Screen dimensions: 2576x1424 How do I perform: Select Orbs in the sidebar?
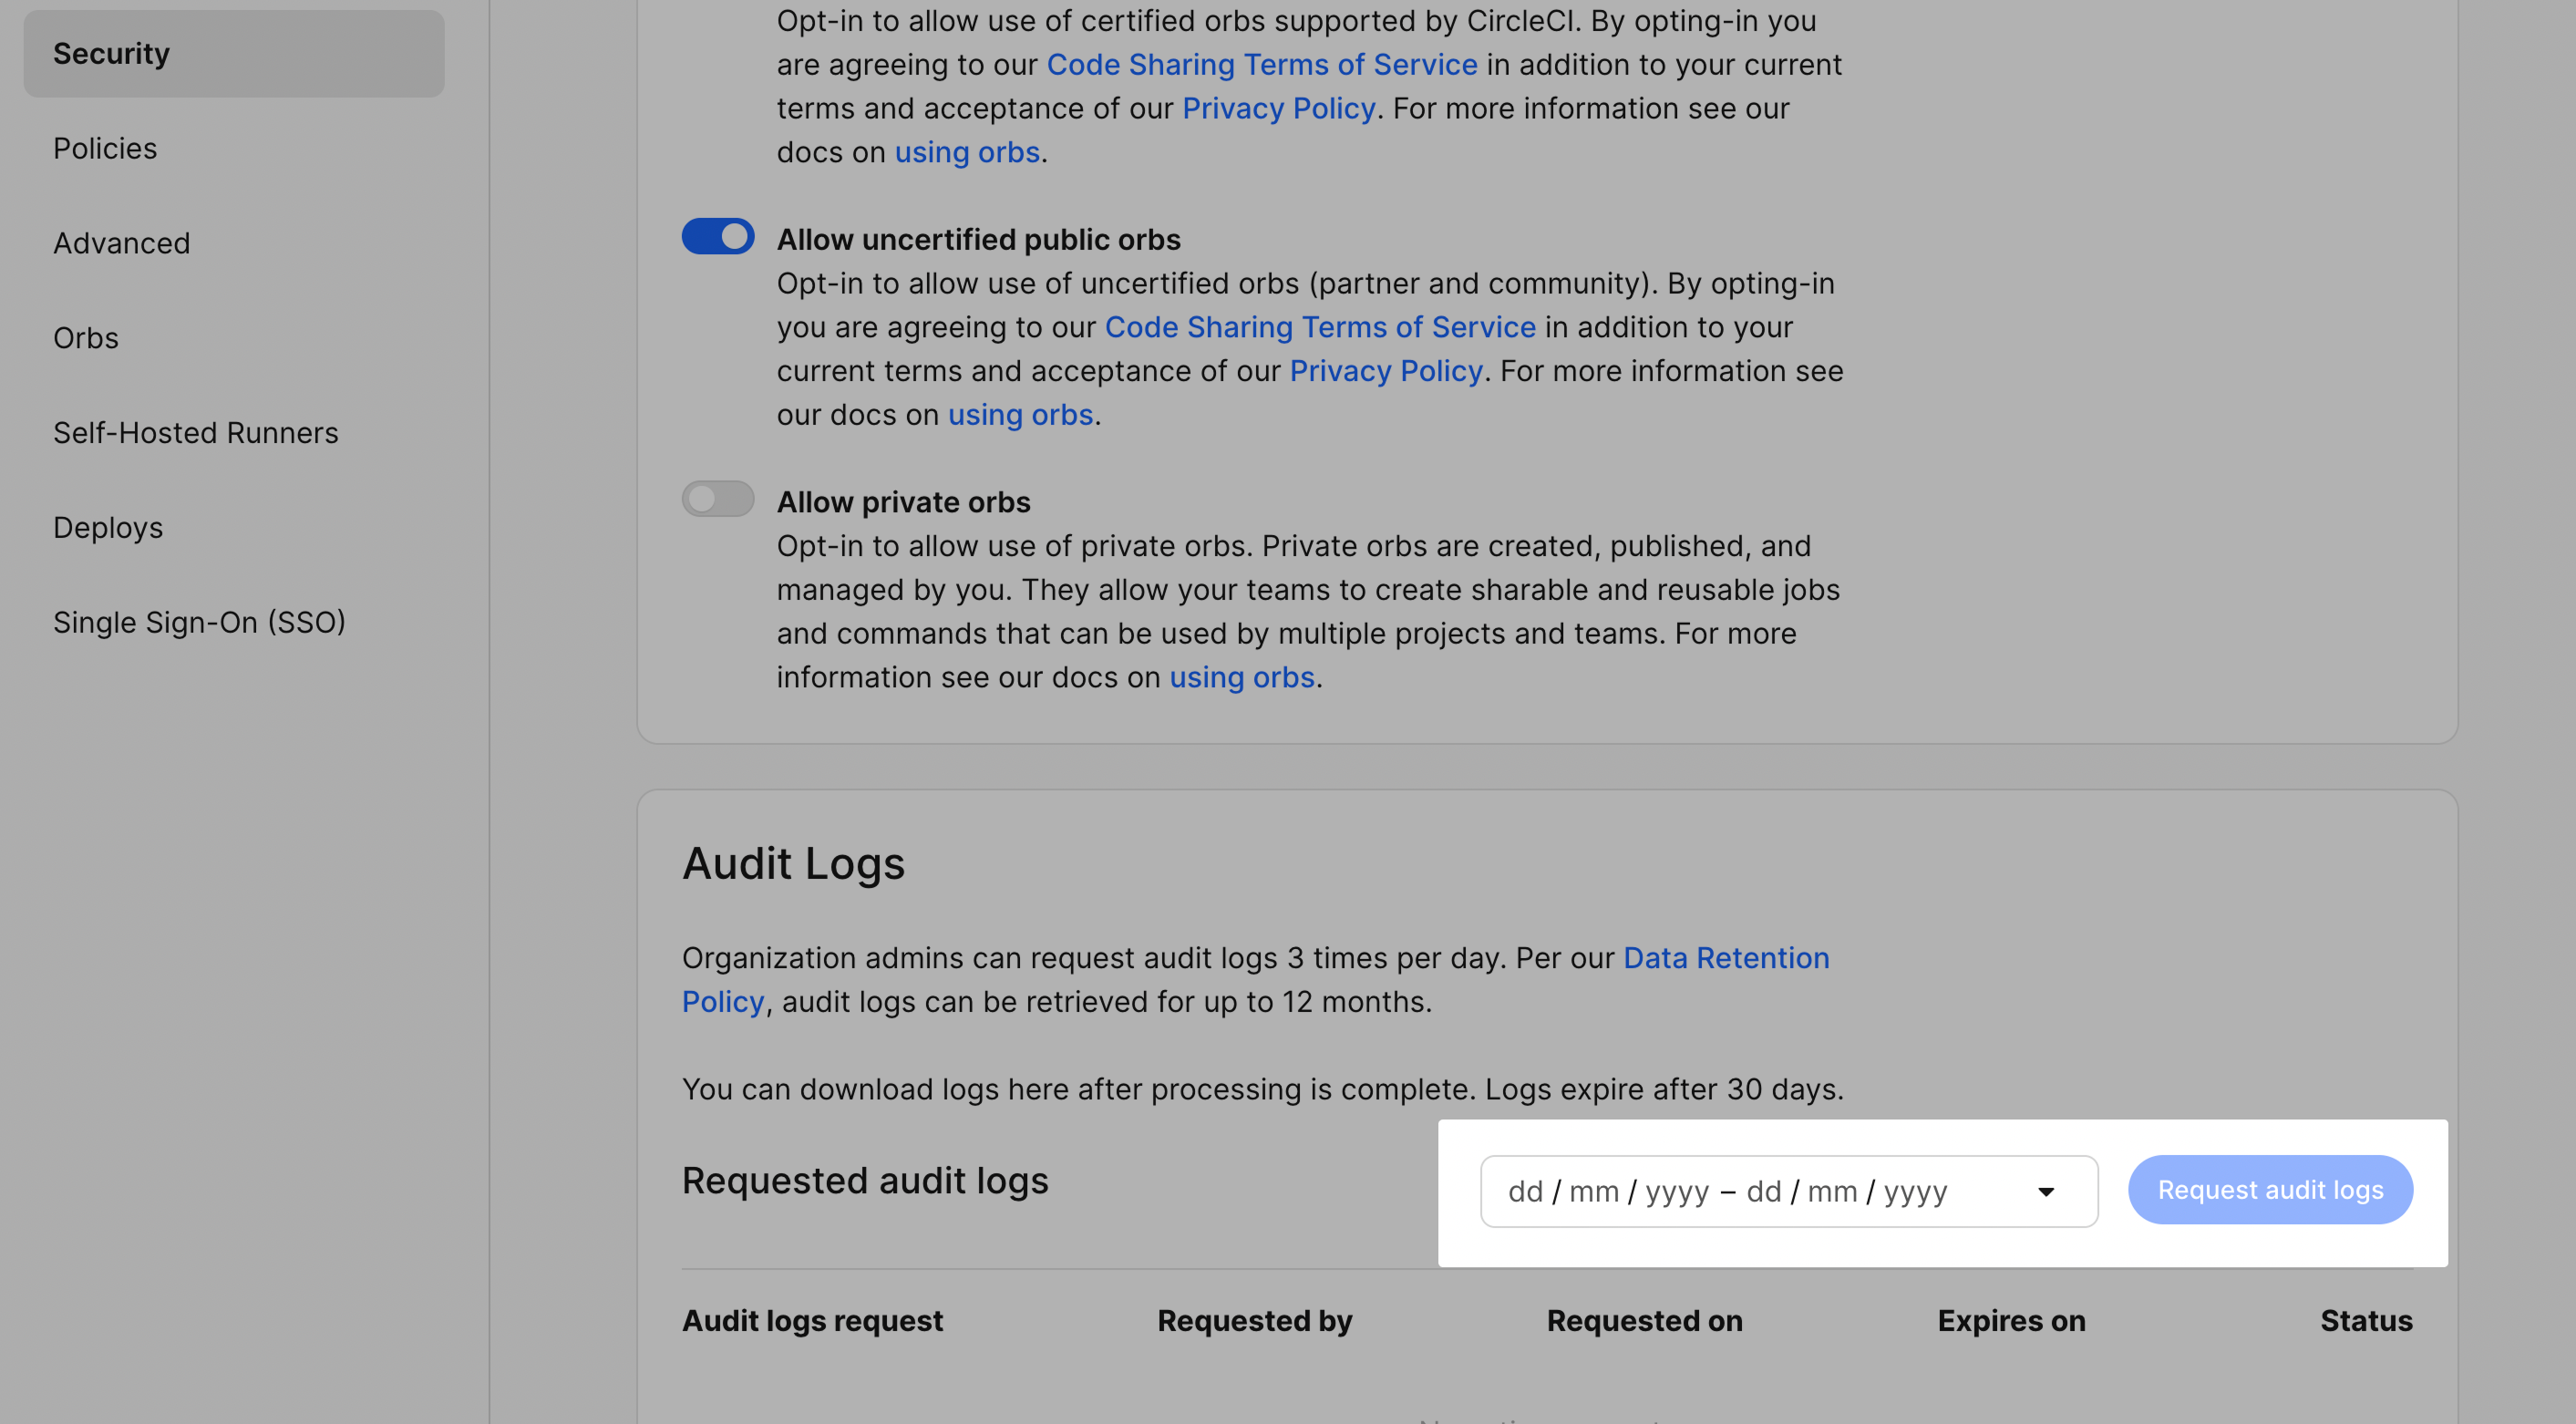(x=86, y=338)
